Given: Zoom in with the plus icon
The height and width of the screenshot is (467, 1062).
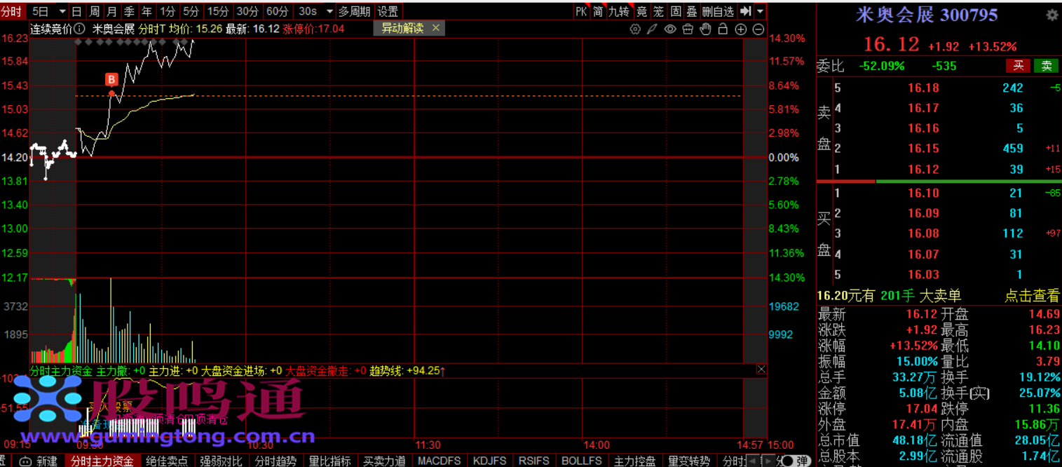Looking at the screenshot, I should 741,29.
